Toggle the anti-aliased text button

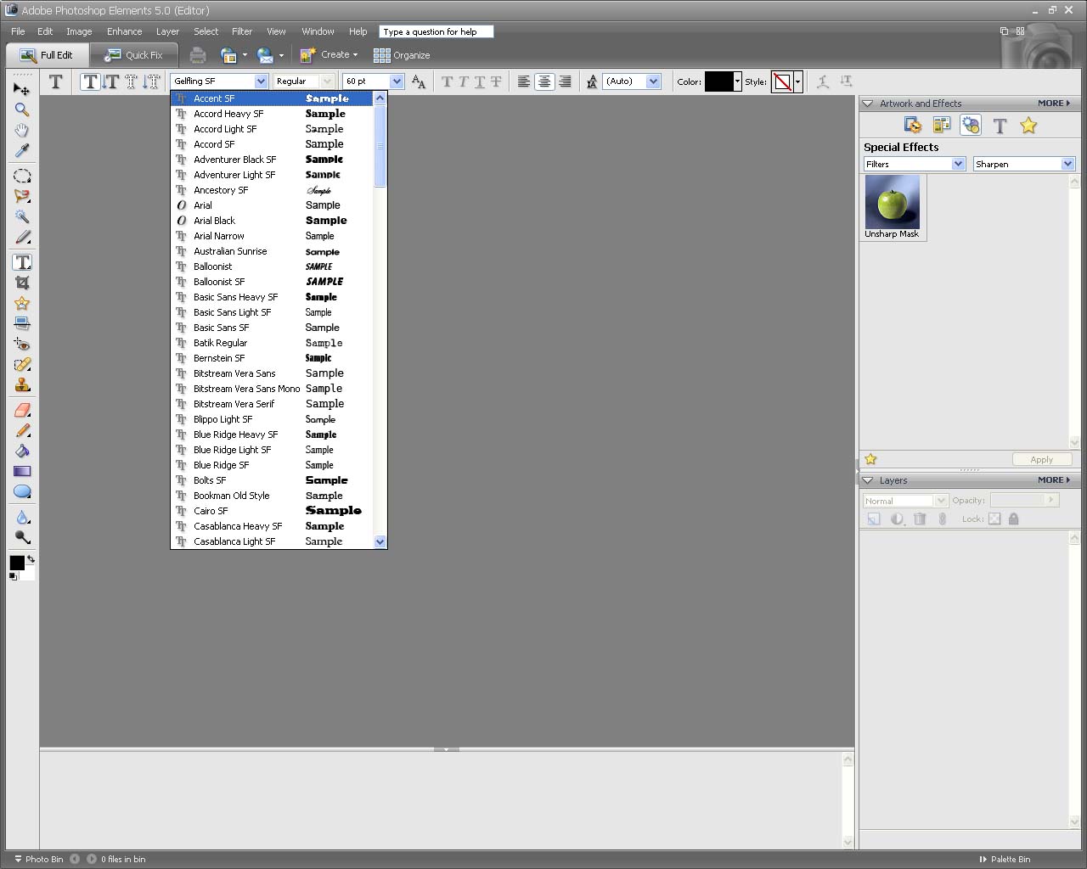tap(419, 81)
